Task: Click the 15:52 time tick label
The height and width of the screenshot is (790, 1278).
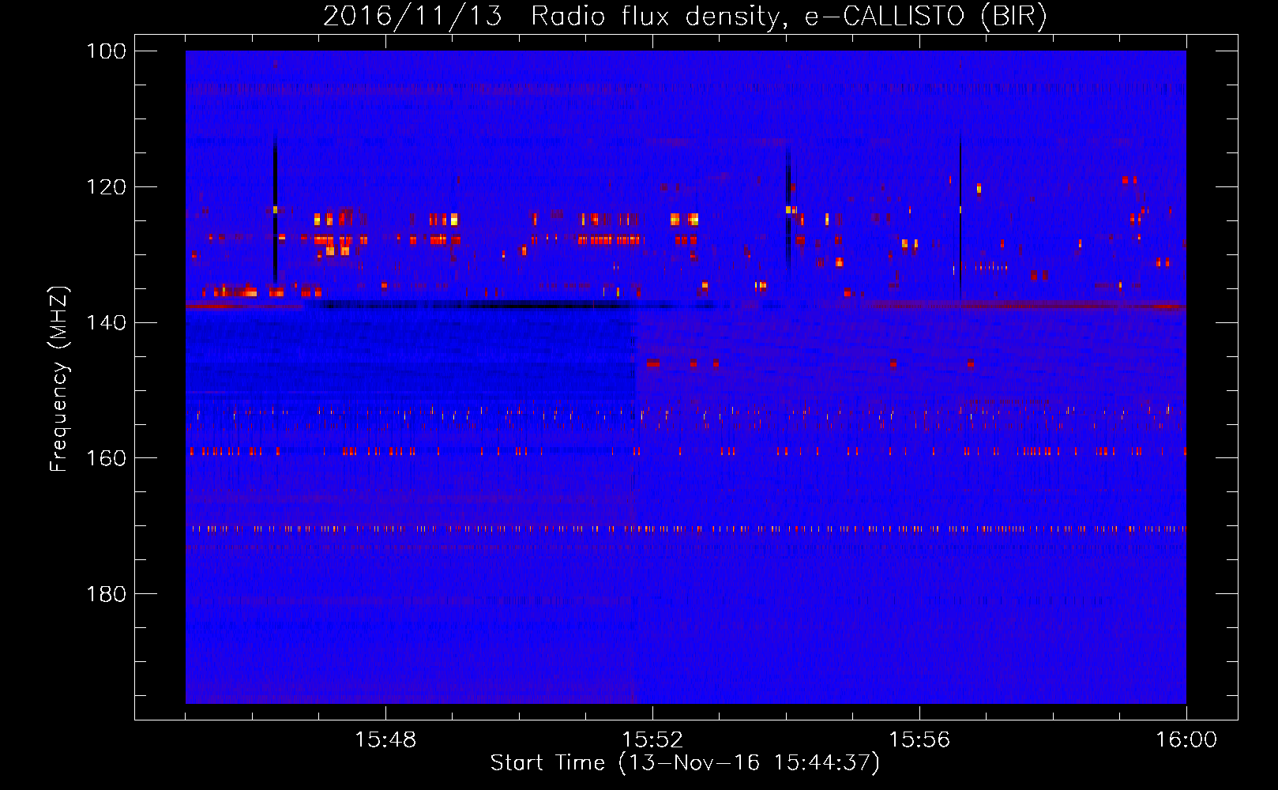Action: click(652, 740)
